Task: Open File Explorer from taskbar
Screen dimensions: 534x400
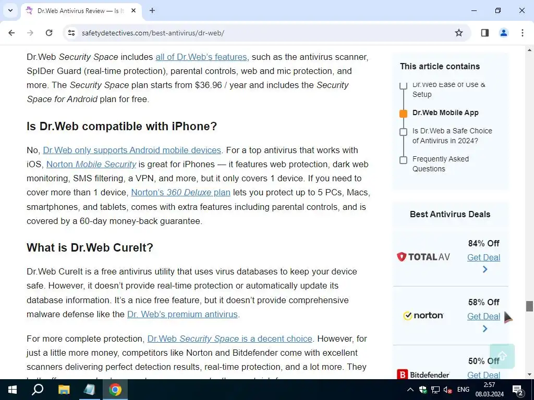Action: click(x=64, y=390)
